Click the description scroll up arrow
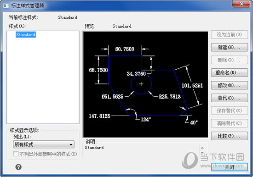The height and width of the screenshot is (177, 253). [x=202, y=148]
